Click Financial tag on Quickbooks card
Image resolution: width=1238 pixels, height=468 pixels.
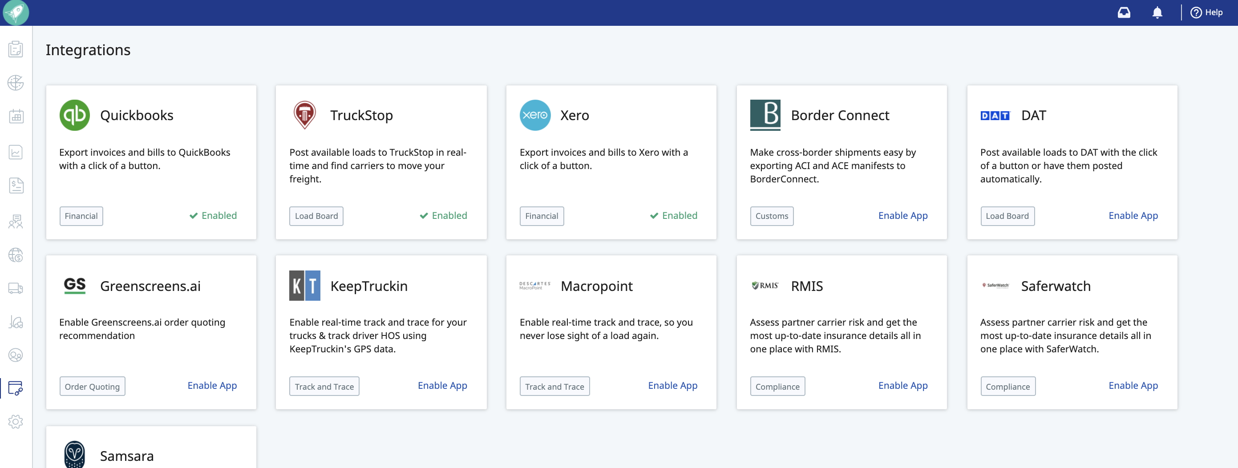[x=81, y=216]
